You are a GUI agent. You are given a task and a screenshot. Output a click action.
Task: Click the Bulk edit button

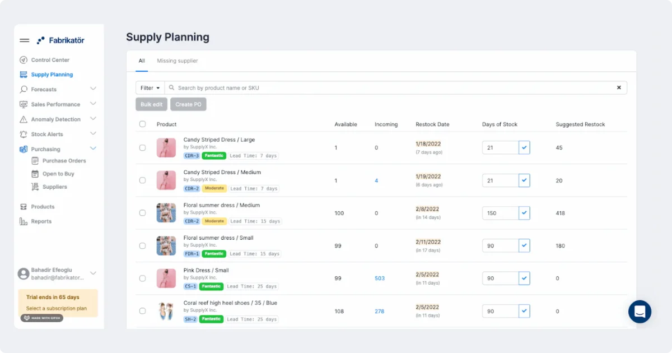[x=152, y=104]
